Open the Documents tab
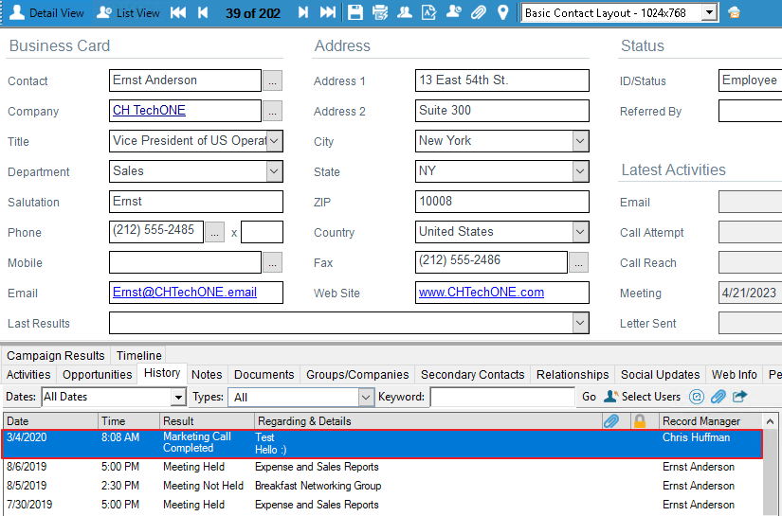 click(264, 375)
